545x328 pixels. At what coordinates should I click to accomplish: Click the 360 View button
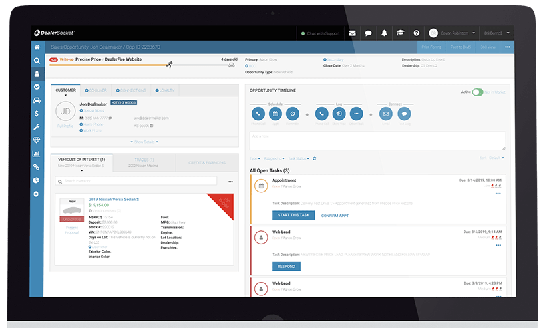click(488, 47)
